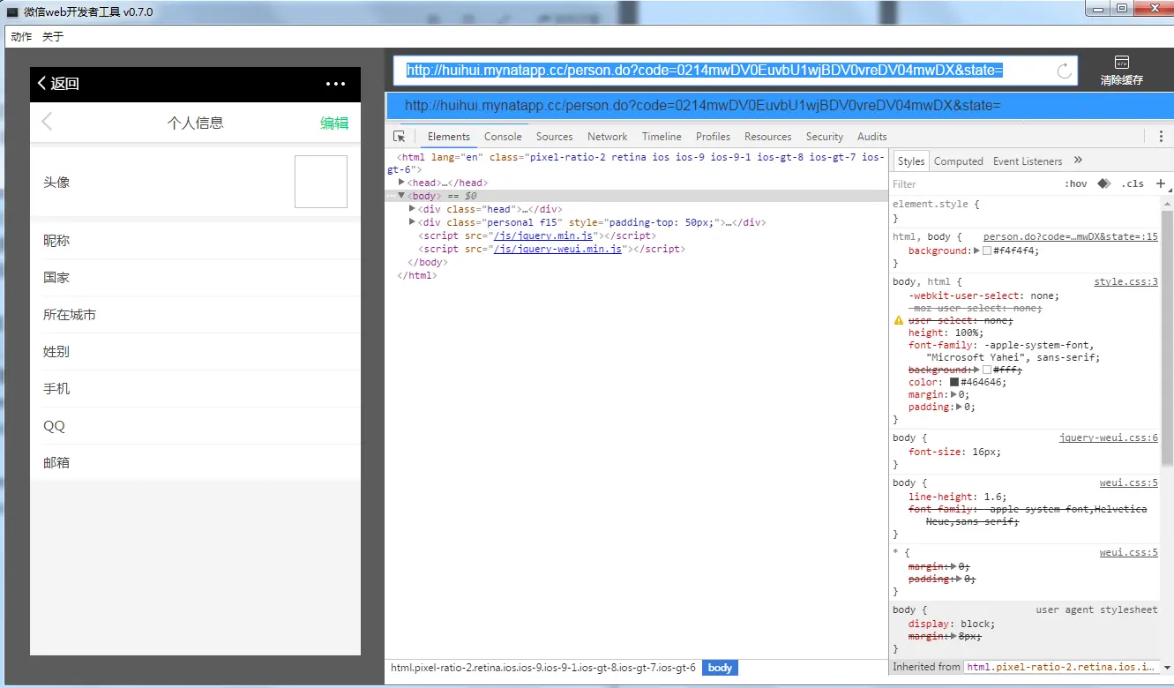Open the Security tab
The width and height of the screenshot is (1174, 688).
tap(825, 137)
